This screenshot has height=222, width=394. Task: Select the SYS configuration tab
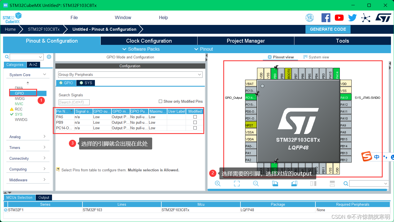pos(86,83)
